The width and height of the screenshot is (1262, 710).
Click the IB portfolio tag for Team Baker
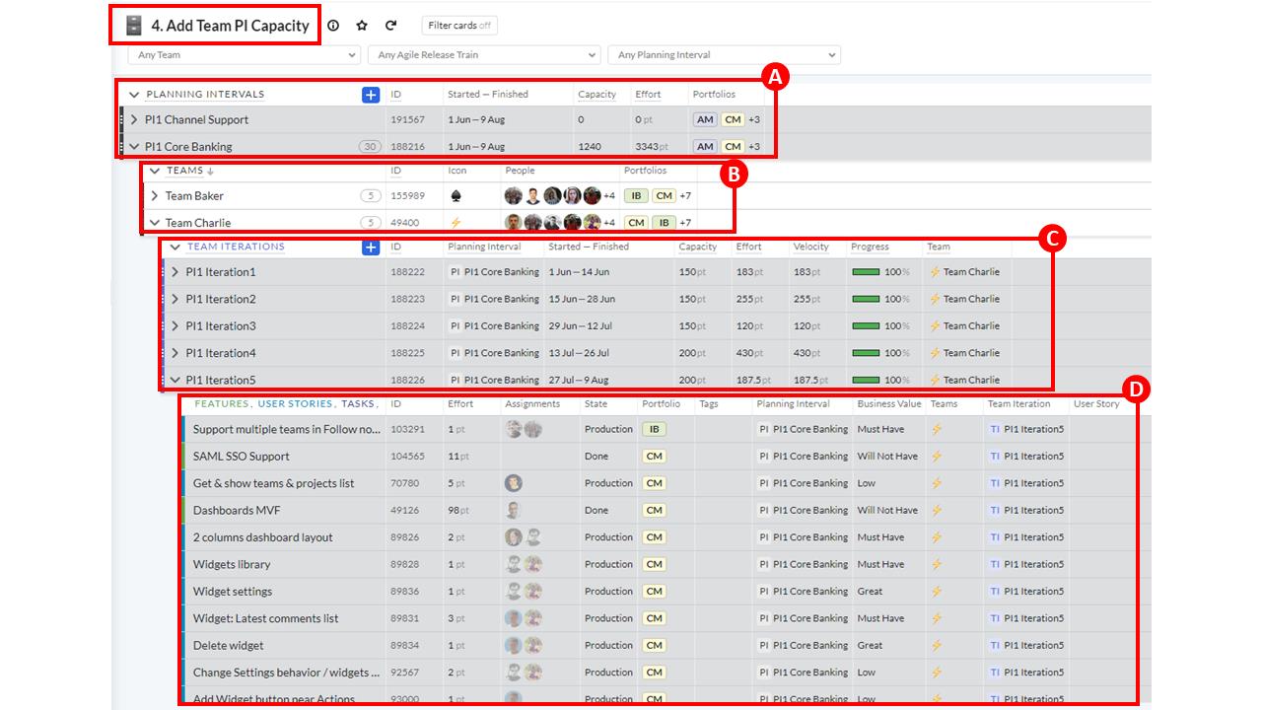[636, 195]
